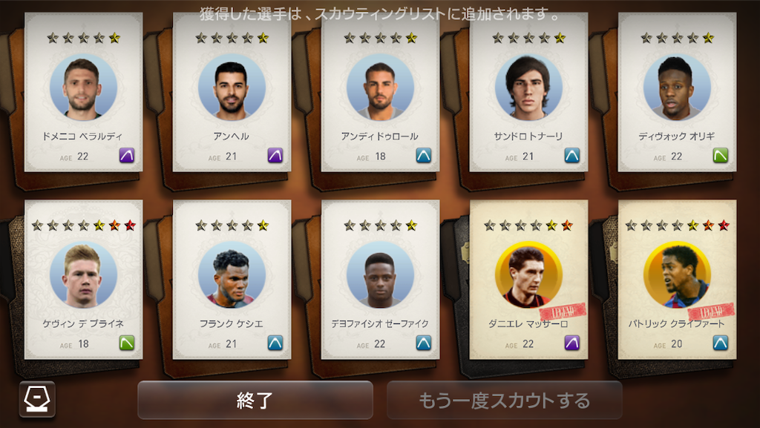This screenshot has height=428, width=760.
Task: Select ケヴィン デ ブライネ player portrait
Action: tap(83, 275)
